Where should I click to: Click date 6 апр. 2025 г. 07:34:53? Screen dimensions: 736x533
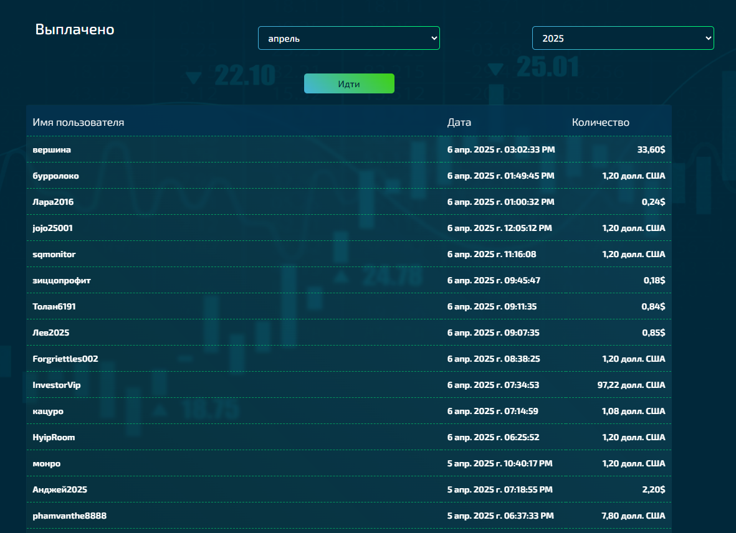pos(494,385)
